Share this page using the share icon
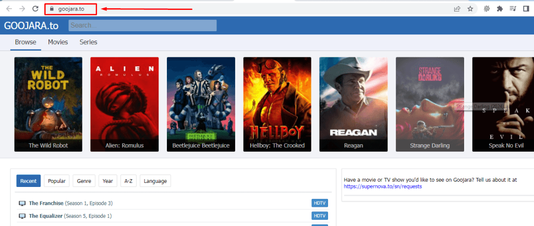The height and width of the screenshot is (226, 534). click(457, 9)
